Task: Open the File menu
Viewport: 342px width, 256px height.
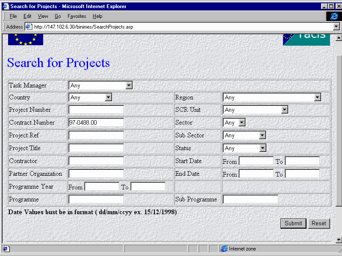Action: (x=13, y=16)
